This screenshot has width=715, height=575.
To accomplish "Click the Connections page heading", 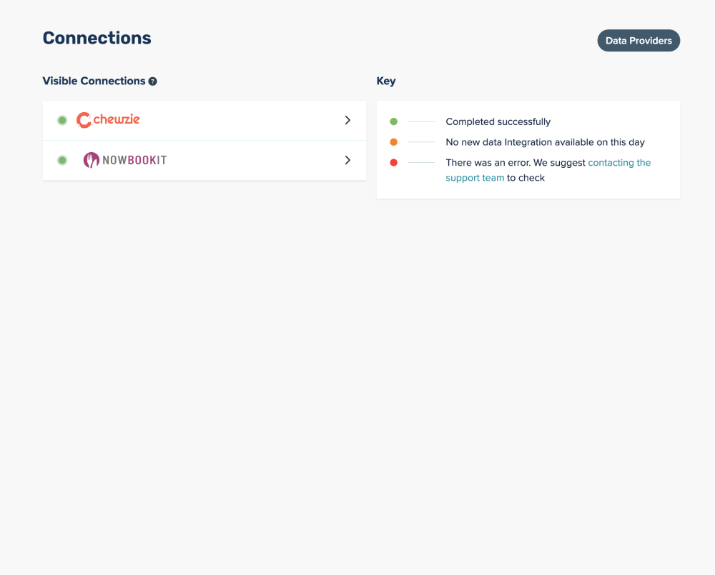I will point(97,38).
